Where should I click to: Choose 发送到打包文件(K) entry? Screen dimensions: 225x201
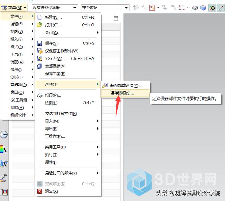point(68,113)
